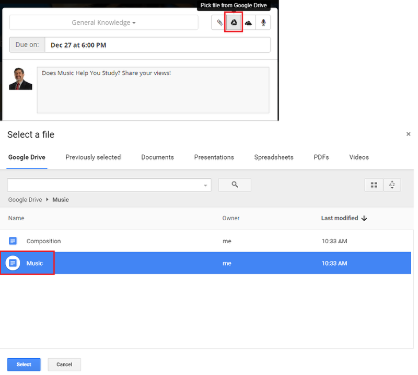Sort by the Owner column header
418x375 pixels.
point(231,218)
